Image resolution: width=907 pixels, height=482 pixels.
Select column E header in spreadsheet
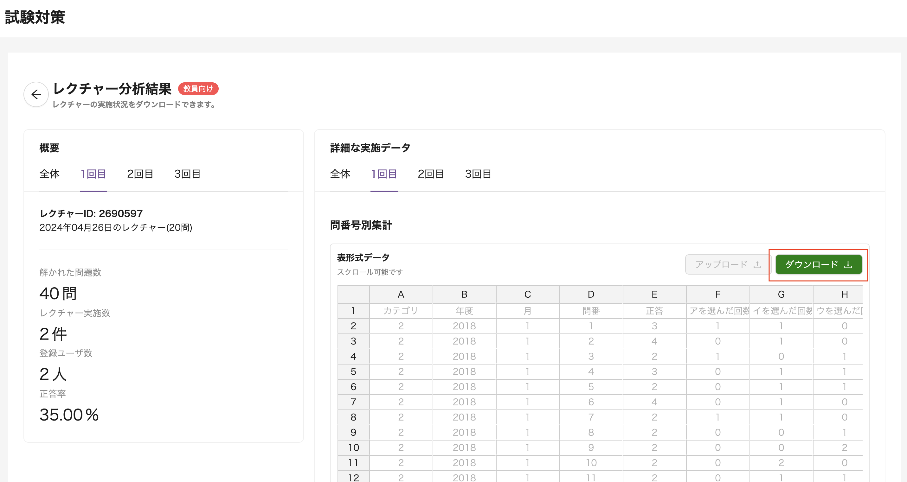(x=654, y=295)
